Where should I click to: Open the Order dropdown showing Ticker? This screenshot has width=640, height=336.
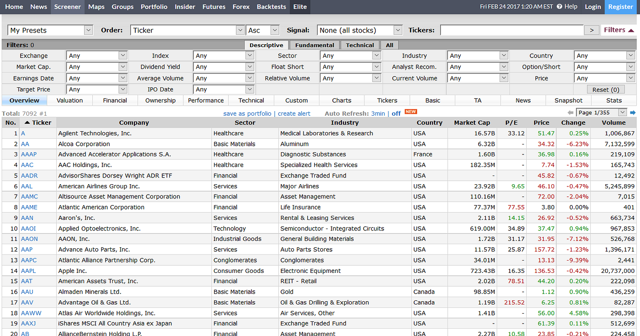click(x=187, y=30)
